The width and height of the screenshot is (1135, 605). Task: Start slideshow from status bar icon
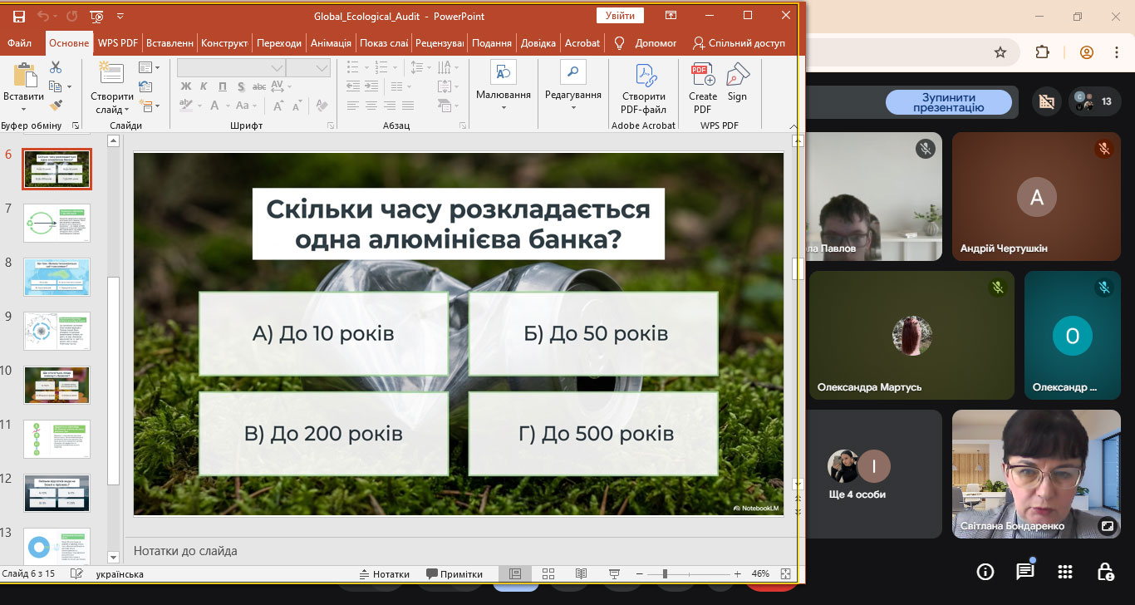coord(614,574)
